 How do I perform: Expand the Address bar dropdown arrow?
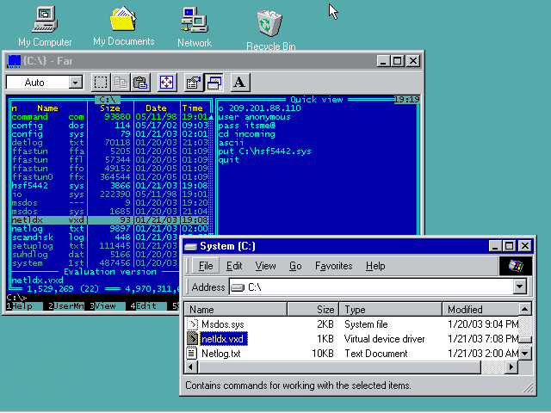pyautogui.click(x=519, y=287)
